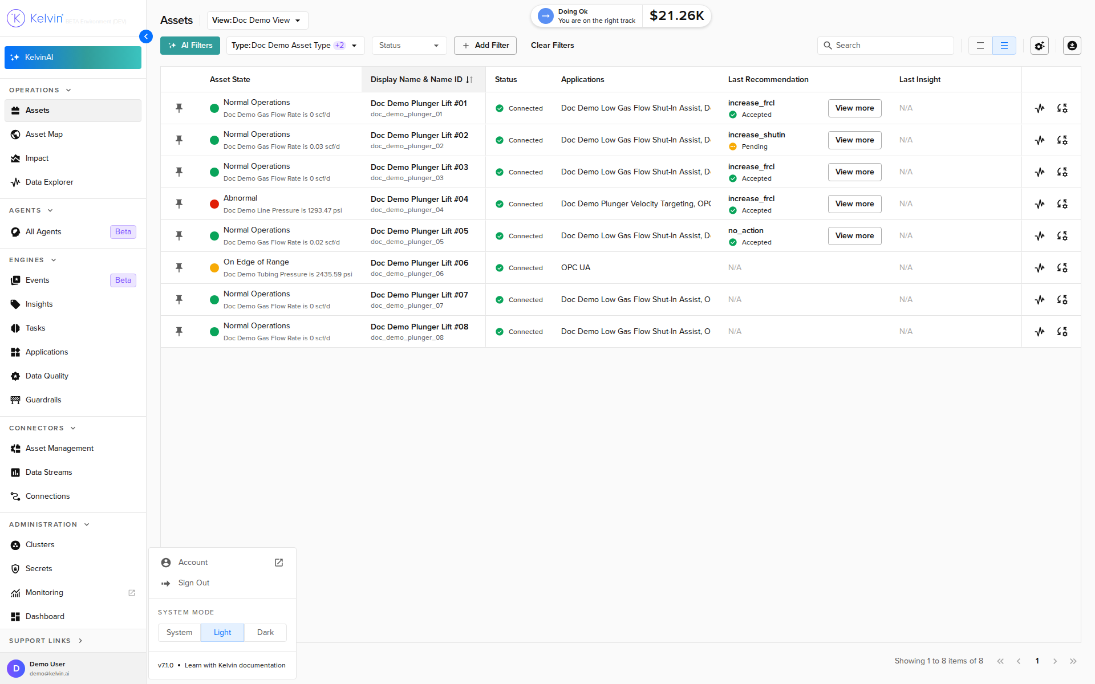Screen dimensions: 1095x684
Task: Open the KelvinAI assistant button
Action: (x=73, y=58)
